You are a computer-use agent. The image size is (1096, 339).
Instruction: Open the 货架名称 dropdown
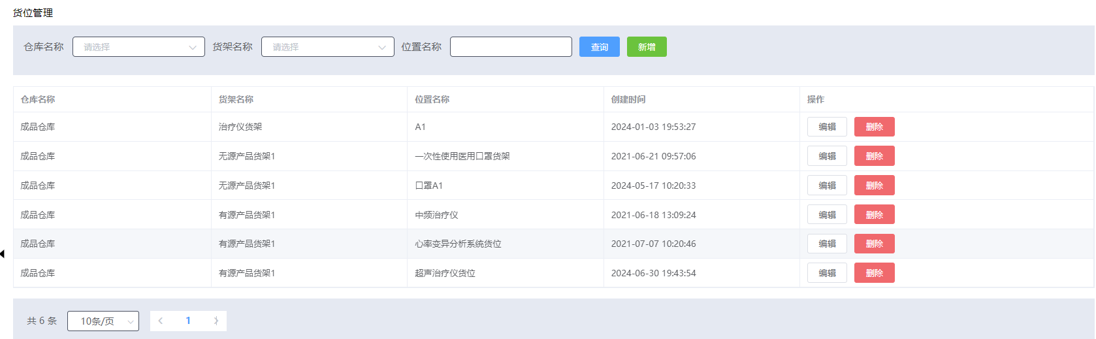pyautogui.click(x=327, y=47)
